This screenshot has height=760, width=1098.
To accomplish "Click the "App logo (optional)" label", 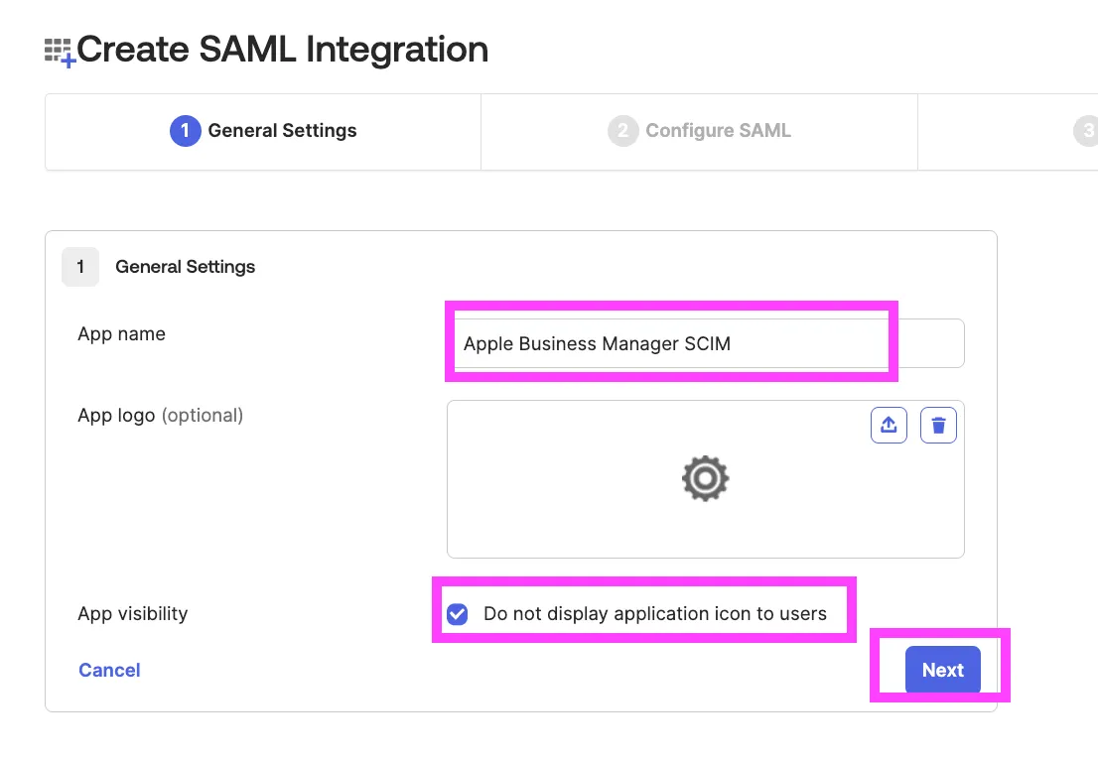I will (160, 416).
